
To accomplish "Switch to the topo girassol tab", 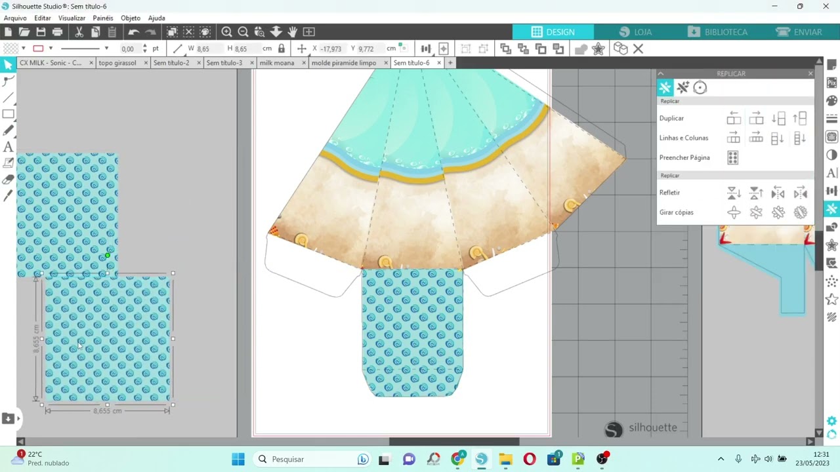I will tap(117, 63).
